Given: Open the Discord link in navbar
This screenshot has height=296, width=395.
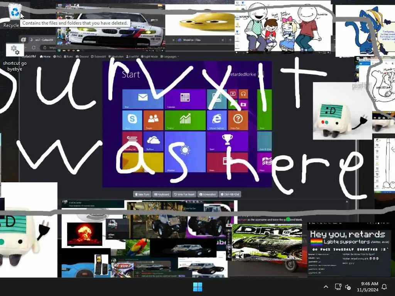Looking at the screenshot, I should (82, 57).
